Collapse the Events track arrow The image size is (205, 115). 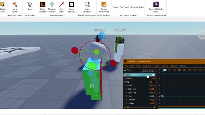125,79
